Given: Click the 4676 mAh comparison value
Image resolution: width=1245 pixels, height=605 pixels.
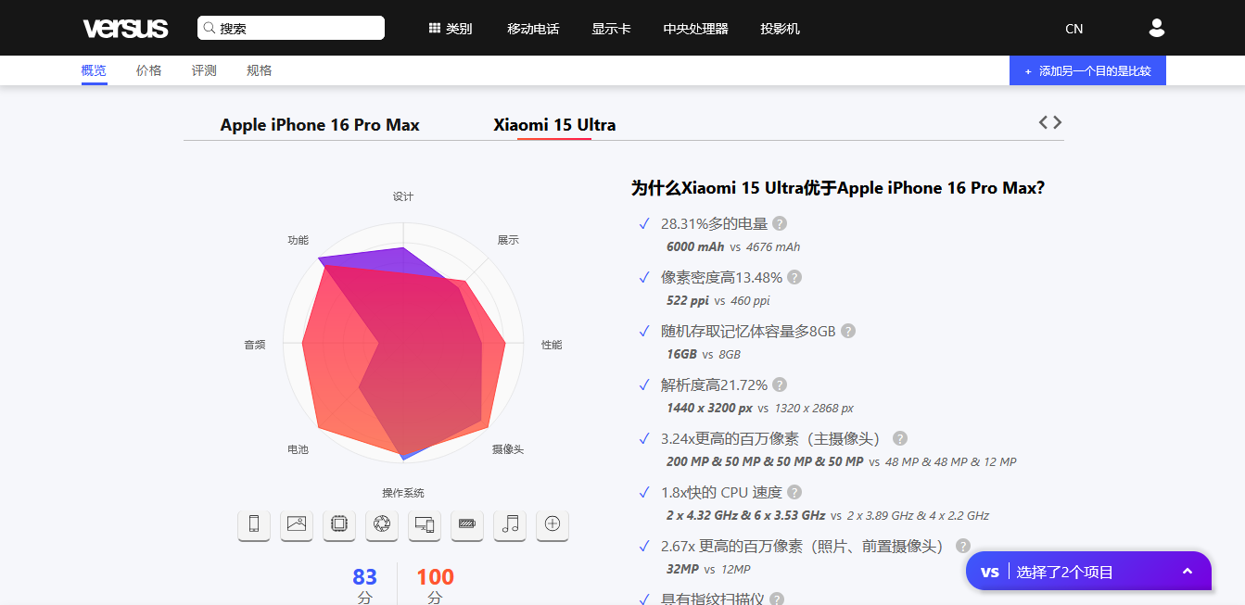Looking at the screenshot, I should coord(773,247).
